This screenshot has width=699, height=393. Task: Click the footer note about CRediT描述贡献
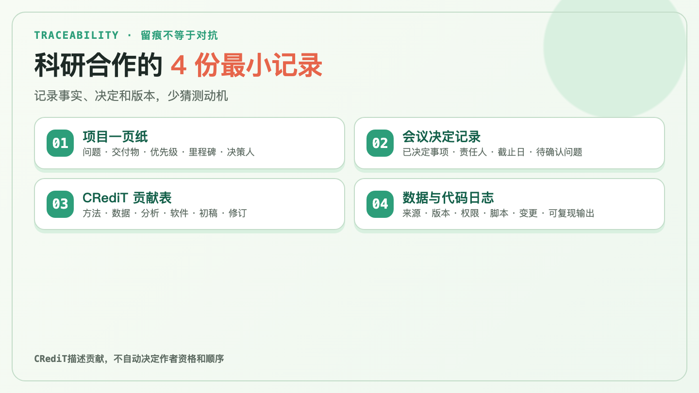129,359
